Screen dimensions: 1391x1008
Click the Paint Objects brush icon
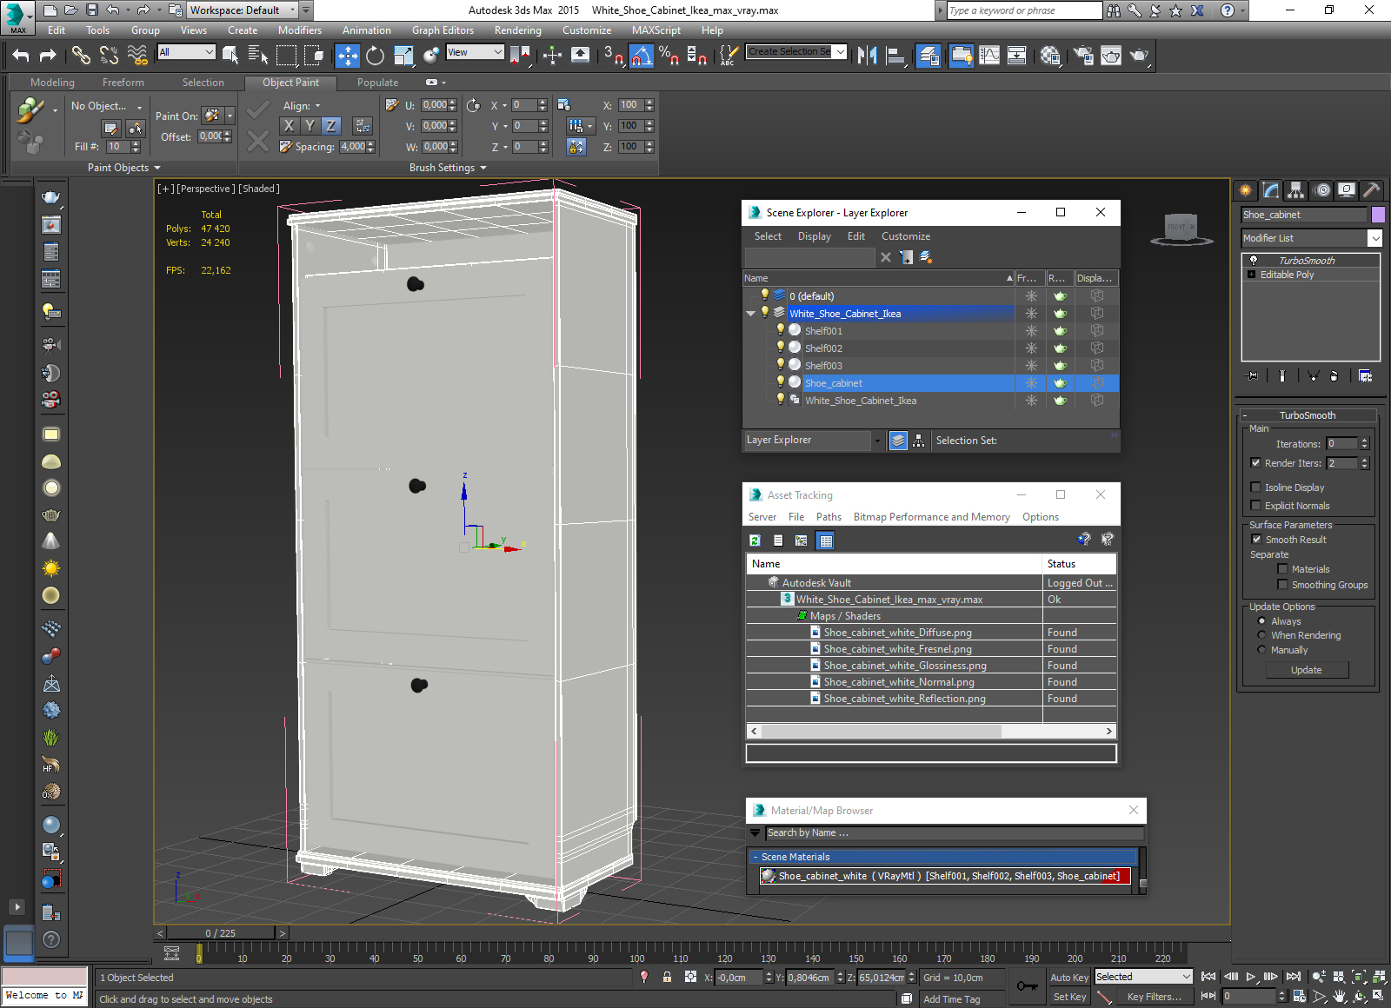click(x=30, y=110)
